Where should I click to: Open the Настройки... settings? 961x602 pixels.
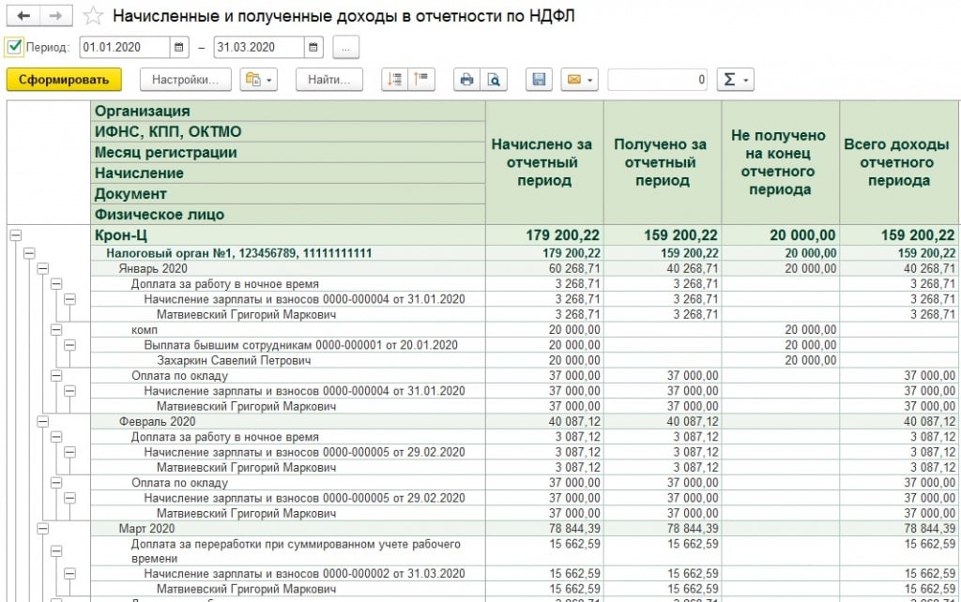pos(185,80)
